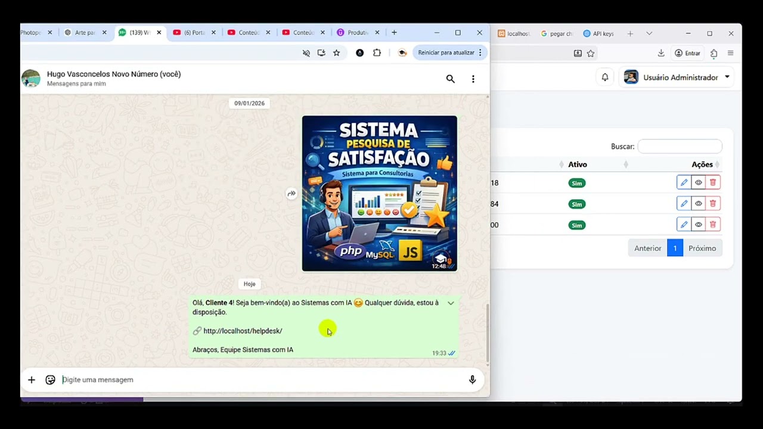The image size is (763, 429).
Task: View details of the row ending in 84
Action: 699,204
